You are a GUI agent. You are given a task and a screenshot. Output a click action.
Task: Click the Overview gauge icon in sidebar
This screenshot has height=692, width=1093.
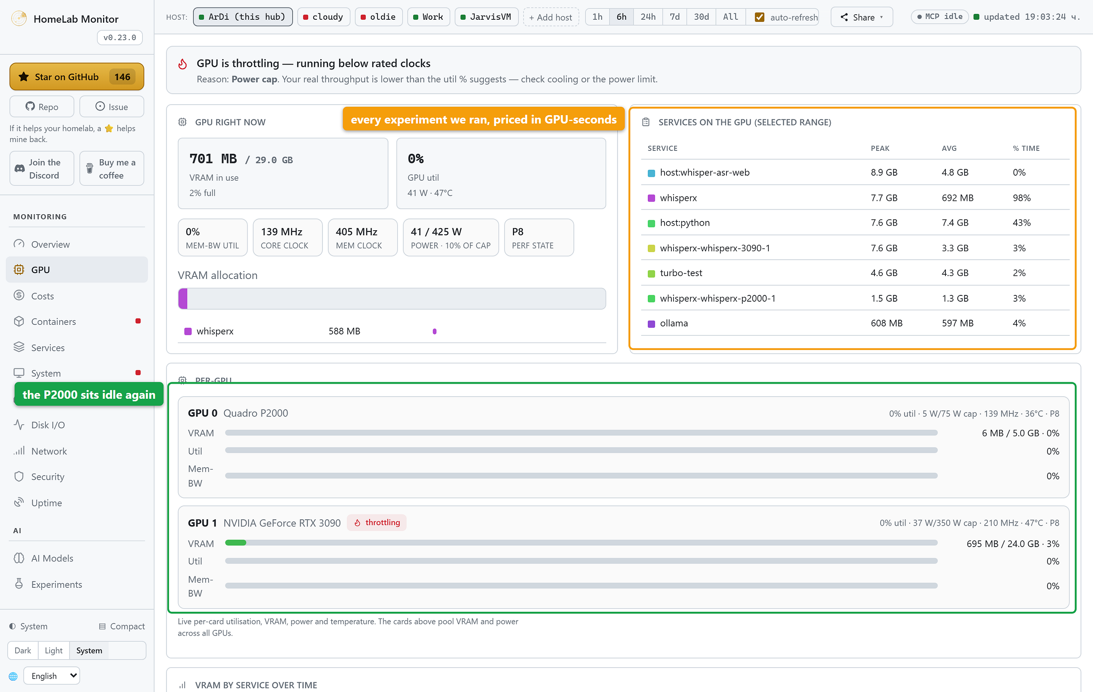[x=18, y=244]
